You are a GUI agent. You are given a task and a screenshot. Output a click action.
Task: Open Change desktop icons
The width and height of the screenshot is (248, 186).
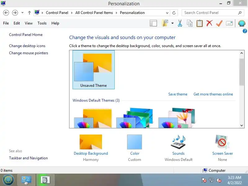tap(27, 46)
